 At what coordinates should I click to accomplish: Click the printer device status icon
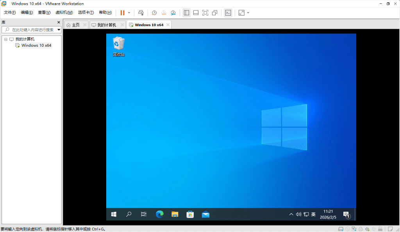pos(361,229)
